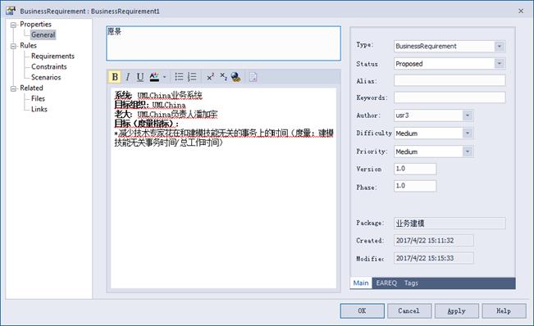Select Links under Related
534x326 pixels.
(x=39, y=109)
